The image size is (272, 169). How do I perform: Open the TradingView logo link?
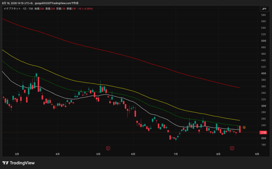19,163
